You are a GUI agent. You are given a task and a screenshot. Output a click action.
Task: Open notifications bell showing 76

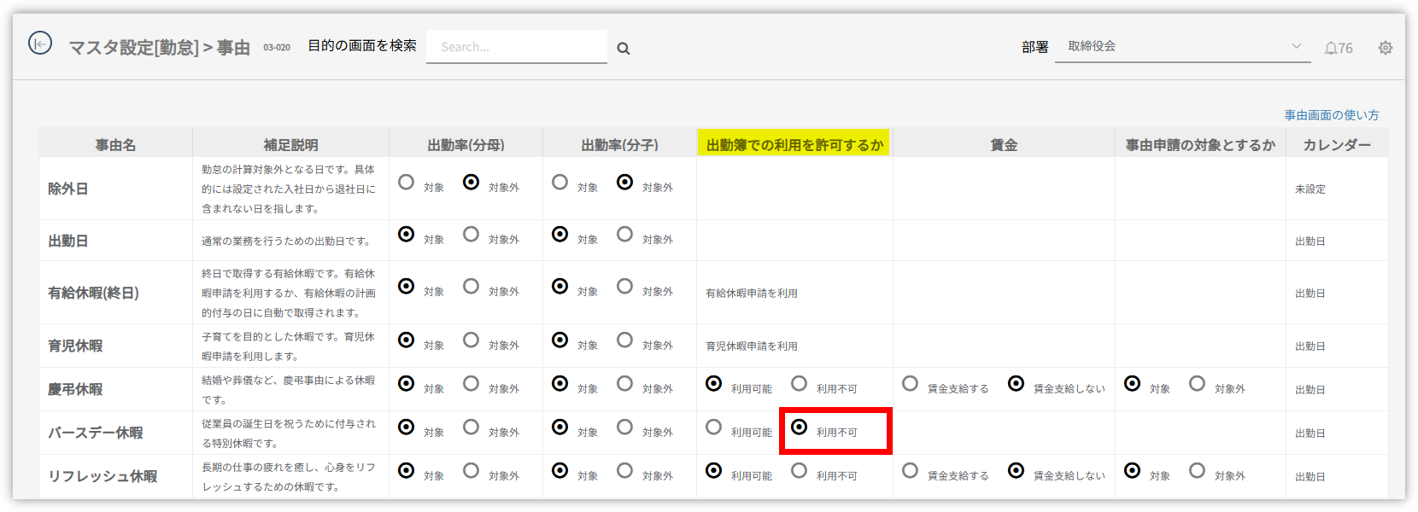coord(1338,48)
